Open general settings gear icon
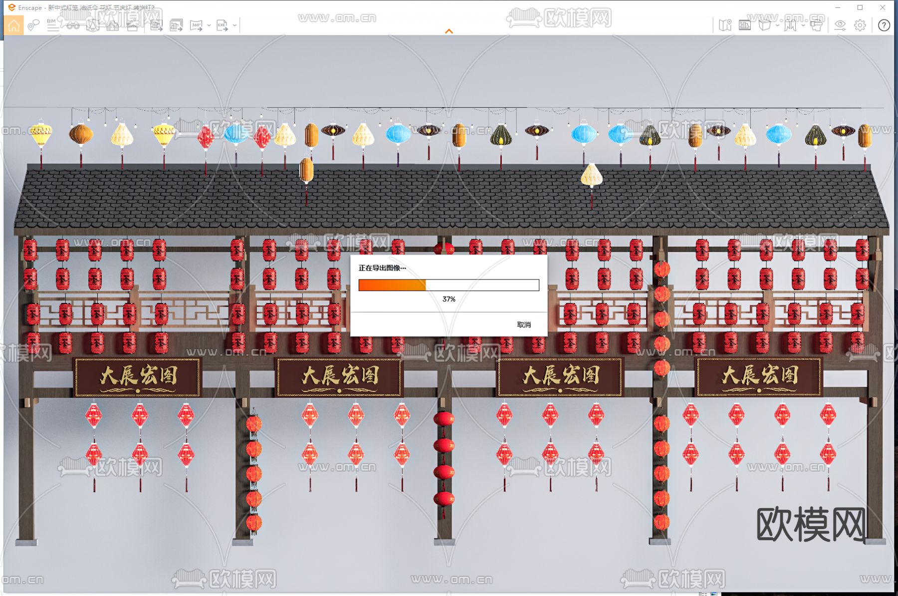Image resolution: width=898 pixels, height=596 pixels. pyautogui.click(x=860, y=25)
